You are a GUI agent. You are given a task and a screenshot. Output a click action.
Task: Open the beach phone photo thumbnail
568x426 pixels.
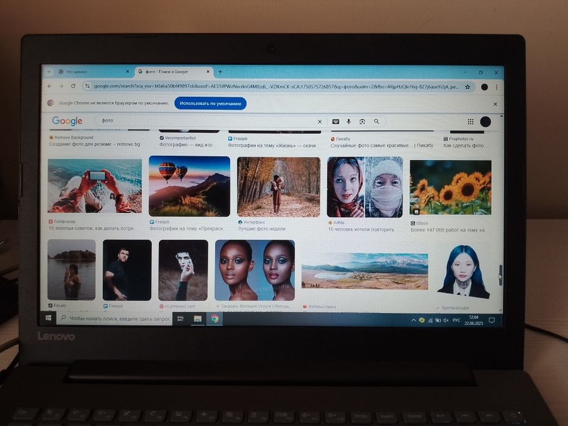coord(95,186)
